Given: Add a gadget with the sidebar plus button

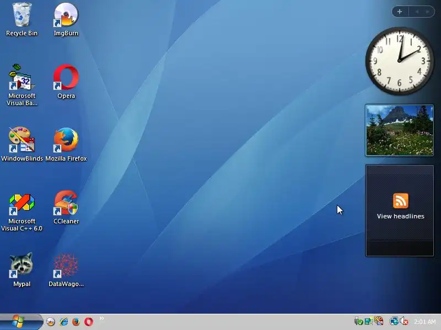Looking at the screenshot, I should [400, 12].
